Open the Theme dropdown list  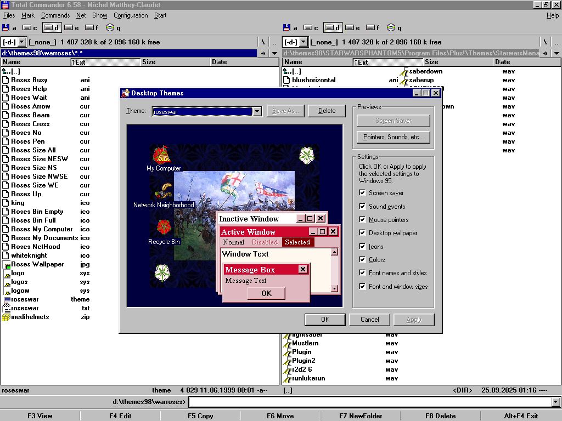click(x=257, y=111)
